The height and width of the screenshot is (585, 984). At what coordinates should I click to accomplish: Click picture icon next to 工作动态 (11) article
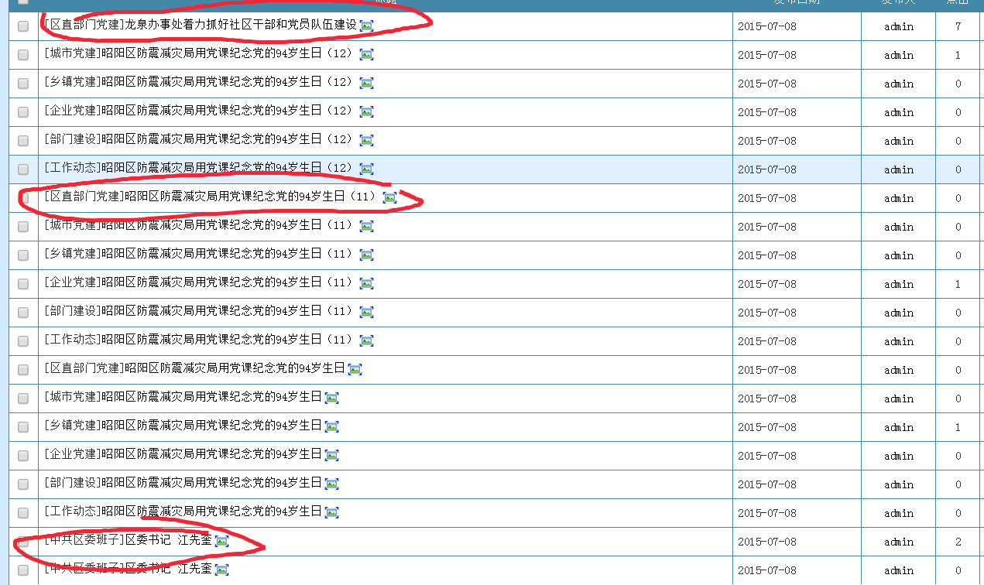coord(366,340)
